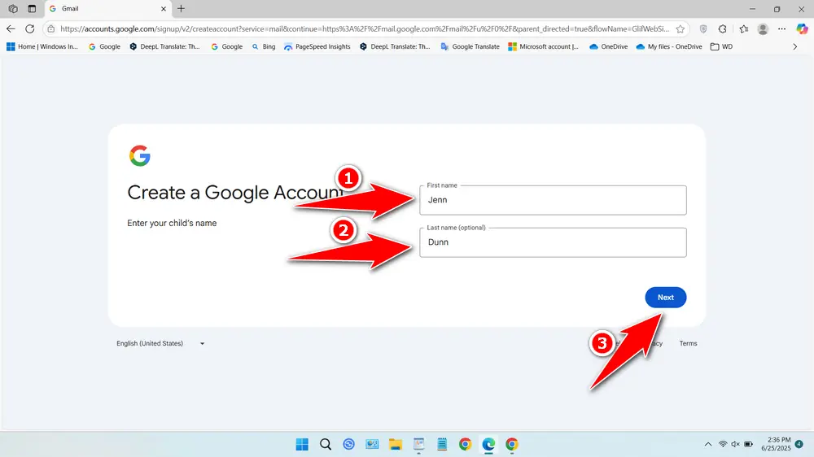Open the Terms link
Image resolution: width=814 pixels, height=457 pixels.
tap(689, 343)
